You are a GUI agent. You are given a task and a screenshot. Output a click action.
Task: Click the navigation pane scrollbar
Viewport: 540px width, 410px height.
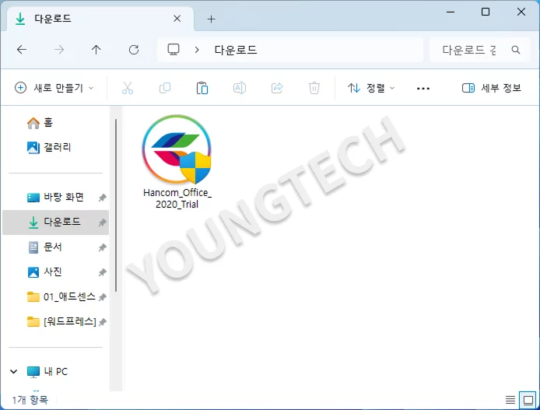point(116,205)
